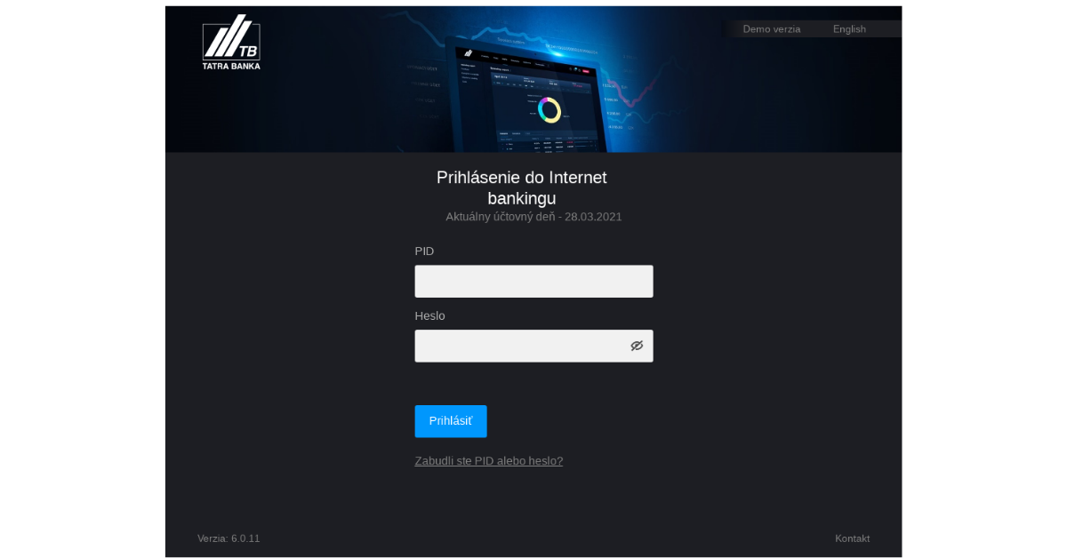Image resolution: width=1067 pixels, height=558 pixels.
Task: Click the Heslo field label
Action: click(x=429, y=316)
